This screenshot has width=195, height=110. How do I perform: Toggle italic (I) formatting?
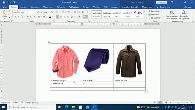(x=19, y=17)
